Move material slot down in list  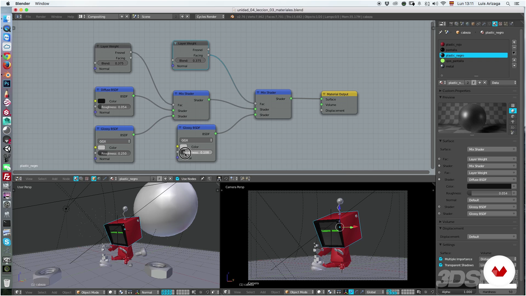[514, 66]
